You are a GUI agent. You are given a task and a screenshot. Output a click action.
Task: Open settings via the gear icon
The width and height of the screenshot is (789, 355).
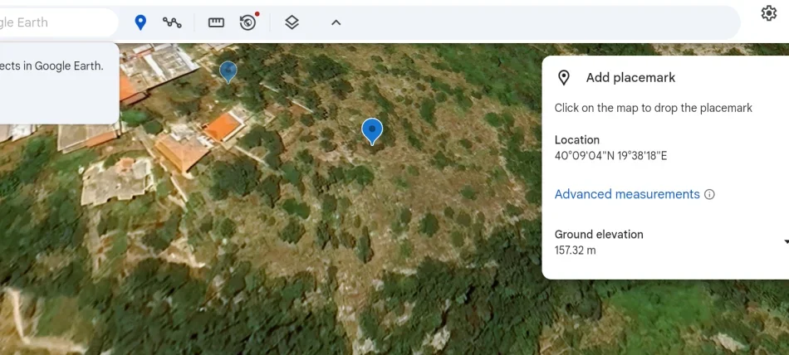click(768, 13)
